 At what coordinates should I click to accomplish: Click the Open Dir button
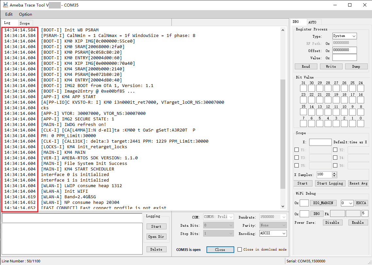(156, 237)
